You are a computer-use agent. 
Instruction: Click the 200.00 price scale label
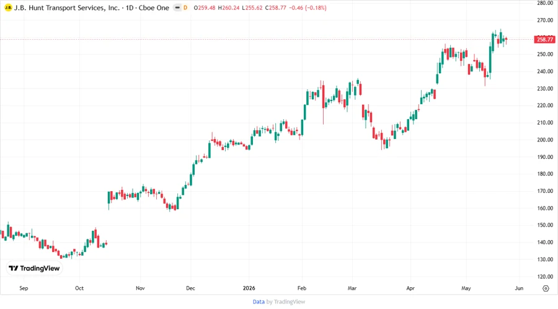click(545, 140)
